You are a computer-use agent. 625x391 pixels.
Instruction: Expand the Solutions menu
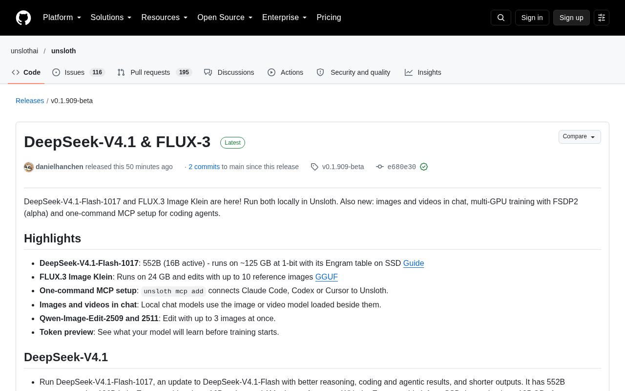[111, 18]
